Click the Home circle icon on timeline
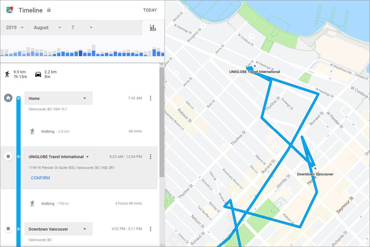 pos(8,98)
